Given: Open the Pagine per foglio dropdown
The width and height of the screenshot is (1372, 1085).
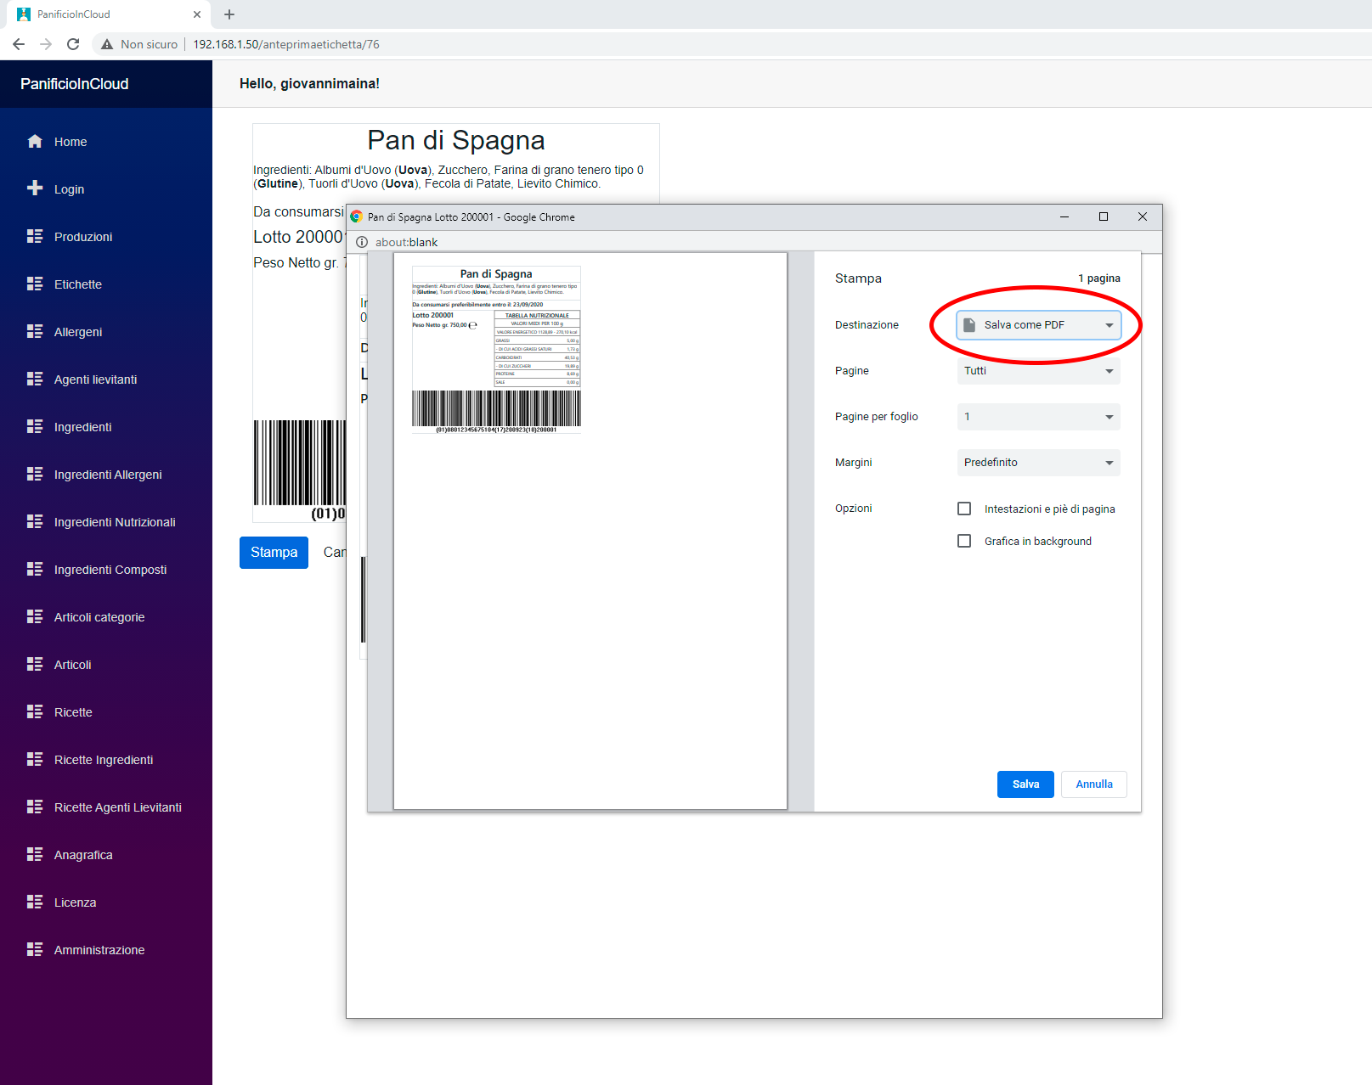Looking at the screenshot, I should (x=1038, y=417).
